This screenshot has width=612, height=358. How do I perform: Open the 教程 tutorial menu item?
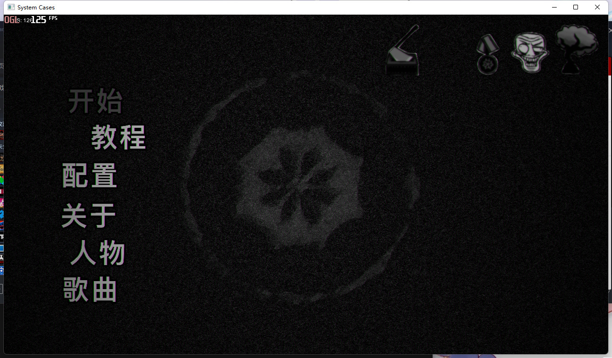pos(119,137)
